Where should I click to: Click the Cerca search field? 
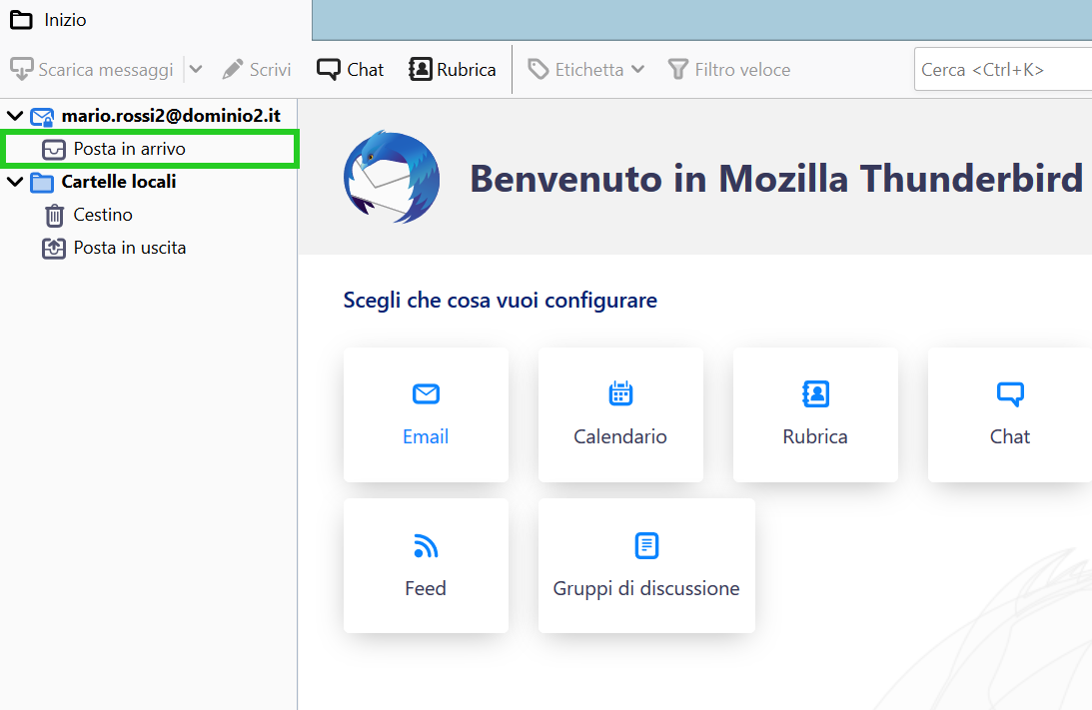click(1003, 70)
